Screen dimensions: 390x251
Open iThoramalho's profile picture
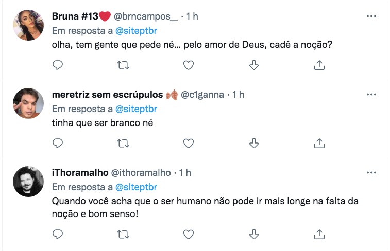tap(28, 181)
